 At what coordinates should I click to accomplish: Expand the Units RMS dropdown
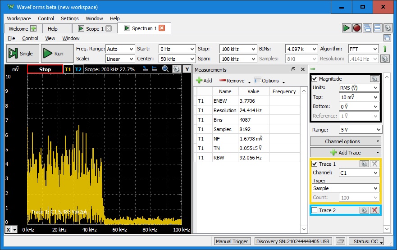click(x=358, y=88)
